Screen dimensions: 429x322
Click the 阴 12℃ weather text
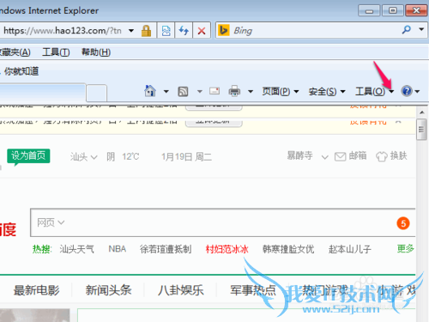coord(123,157)
